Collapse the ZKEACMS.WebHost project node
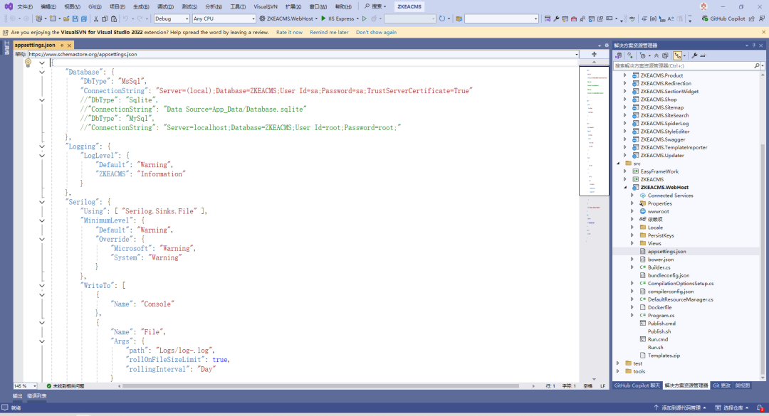 point(625,187)
